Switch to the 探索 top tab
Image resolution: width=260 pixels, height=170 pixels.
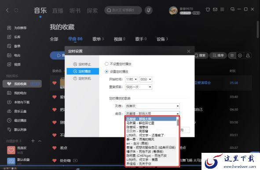point(92,11)
